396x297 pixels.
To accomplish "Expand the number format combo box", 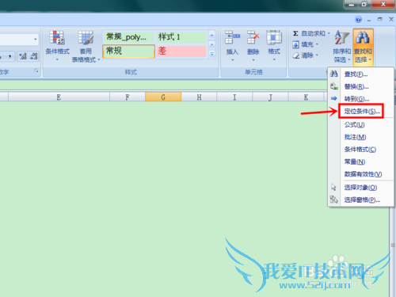I will point(36,40).
